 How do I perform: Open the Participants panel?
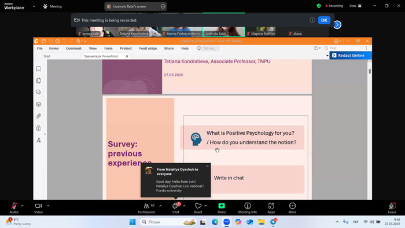146,208
